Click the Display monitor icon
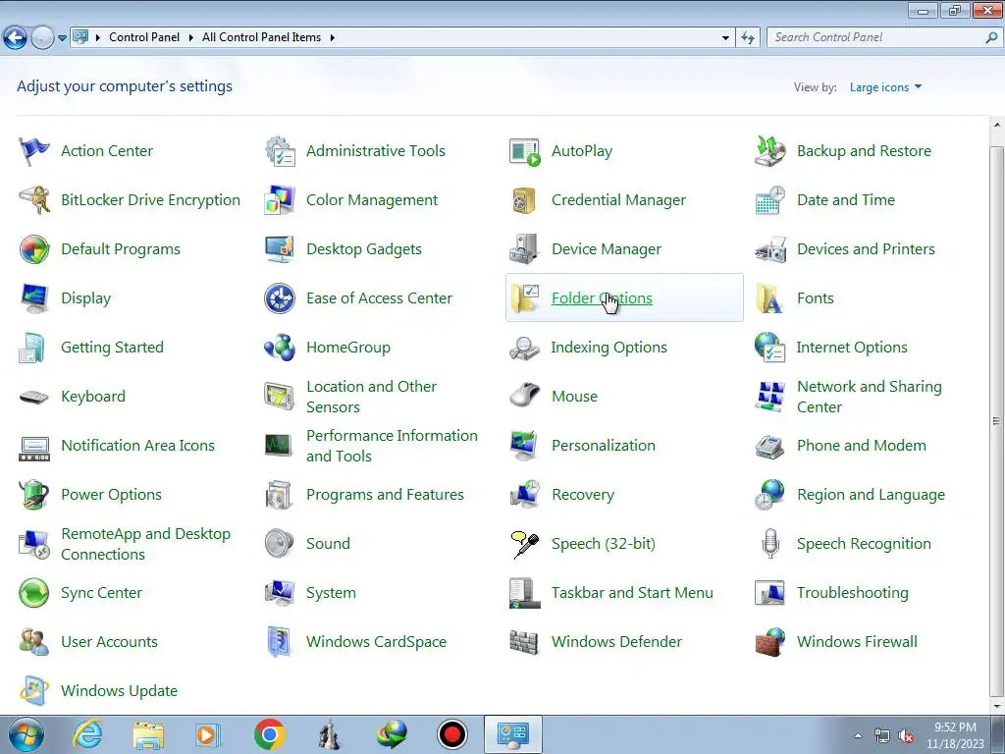The width and height of the screenshot is (1005, 754). (x=34, y=298)
